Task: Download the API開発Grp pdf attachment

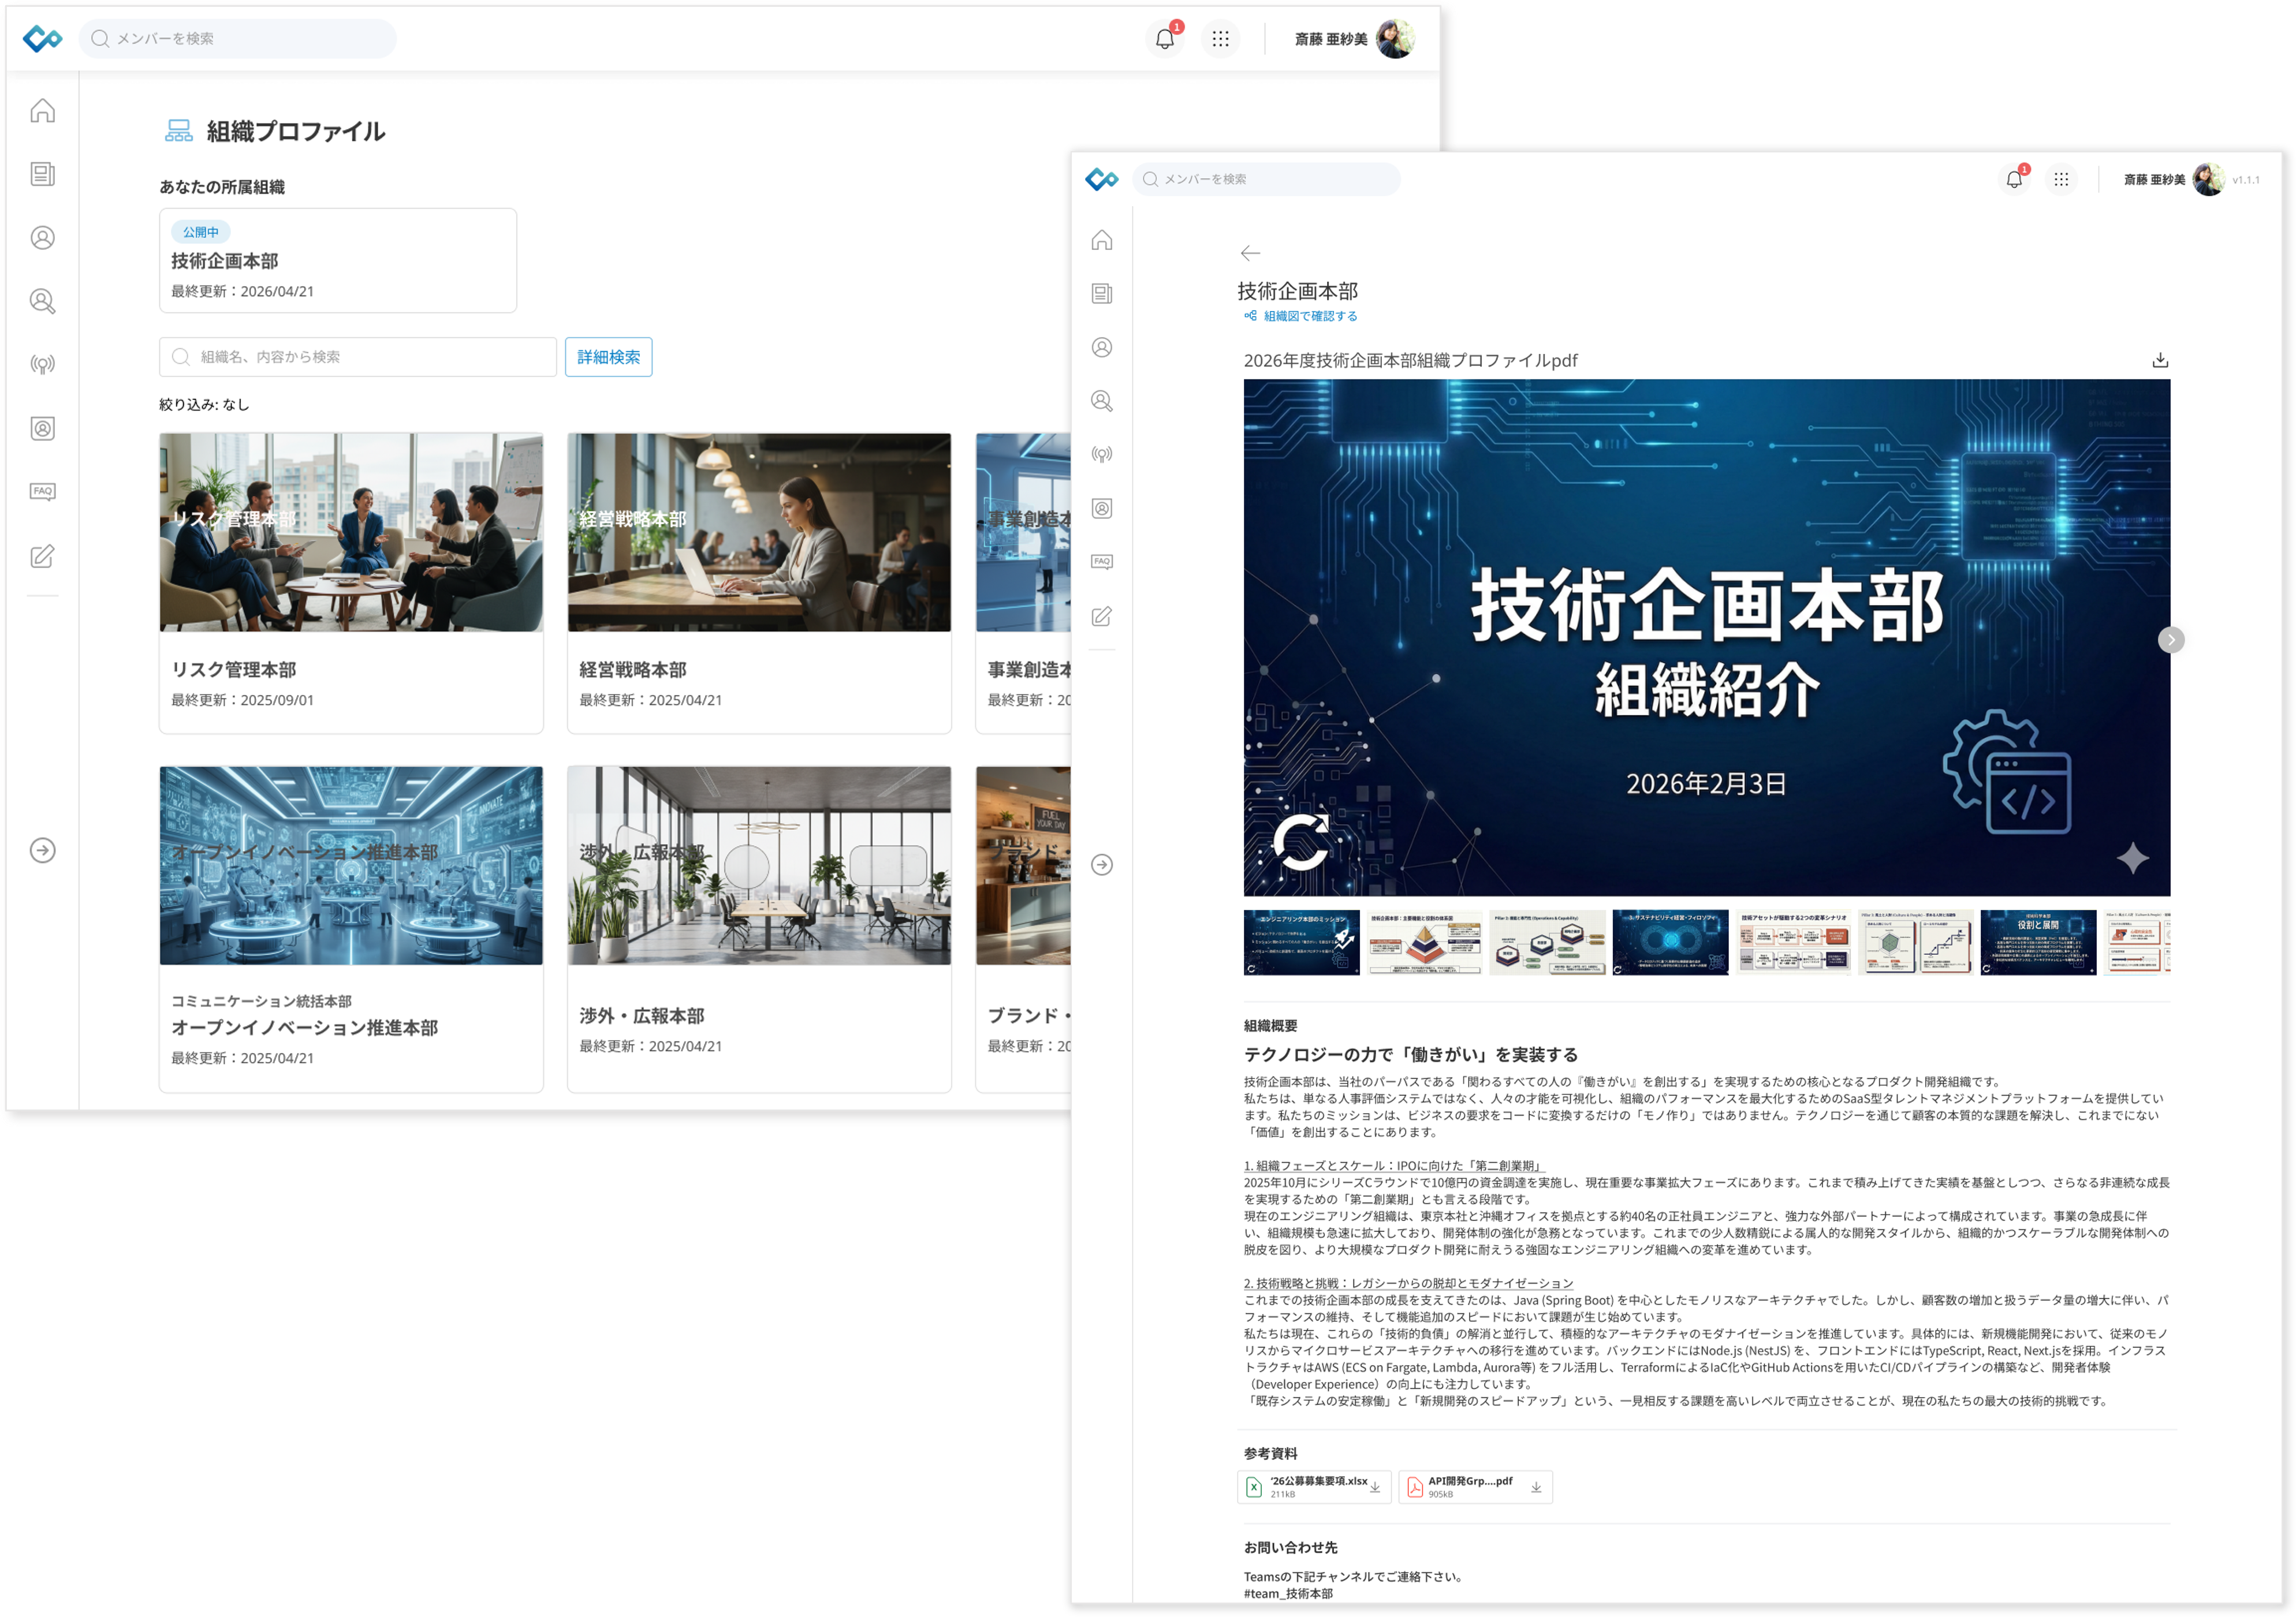Action: click(x=1536, y=1487)
